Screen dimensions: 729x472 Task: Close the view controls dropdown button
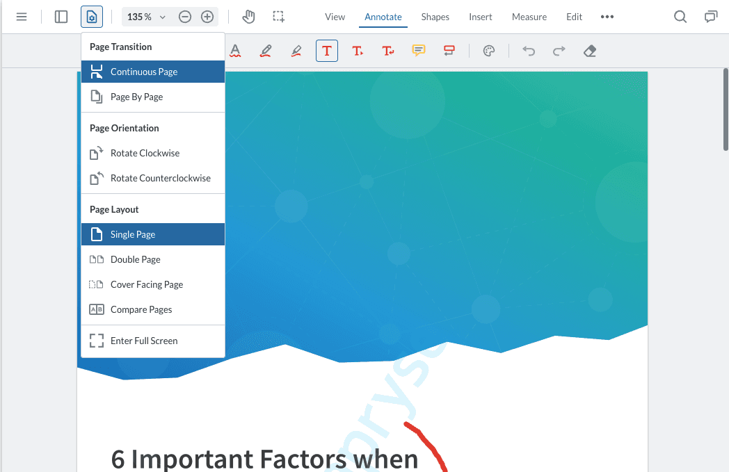92,17
